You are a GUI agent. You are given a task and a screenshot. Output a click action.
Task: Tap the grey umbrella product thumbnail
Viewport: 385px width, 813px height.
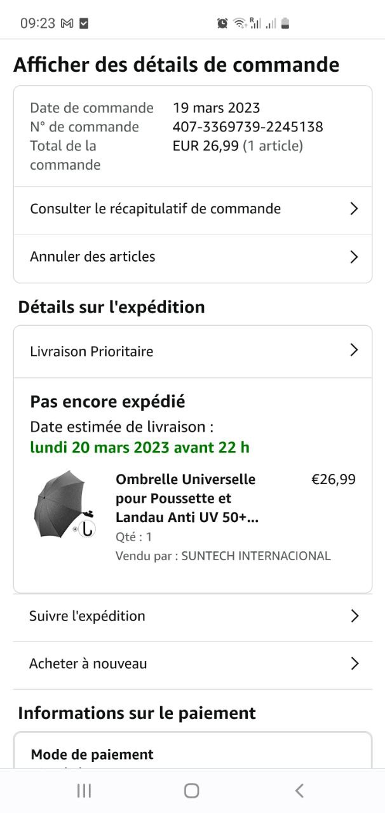(x=63, y=504)
